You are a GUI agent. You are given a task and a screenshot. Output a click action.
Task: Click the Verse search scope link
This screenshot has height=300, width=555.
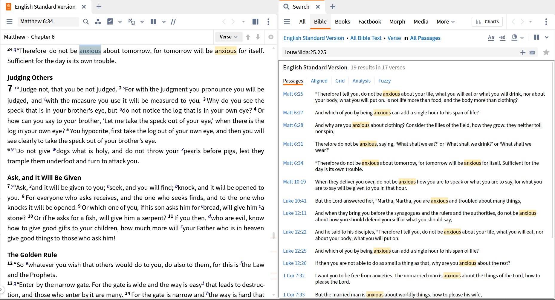[394, 38]
